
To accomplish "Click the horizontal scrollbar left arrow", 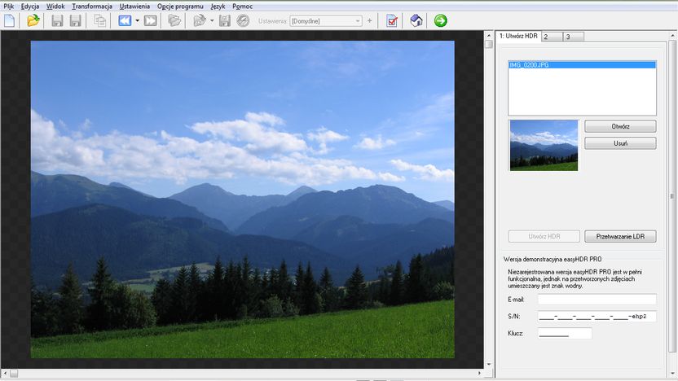I will (x=5, y=373).
